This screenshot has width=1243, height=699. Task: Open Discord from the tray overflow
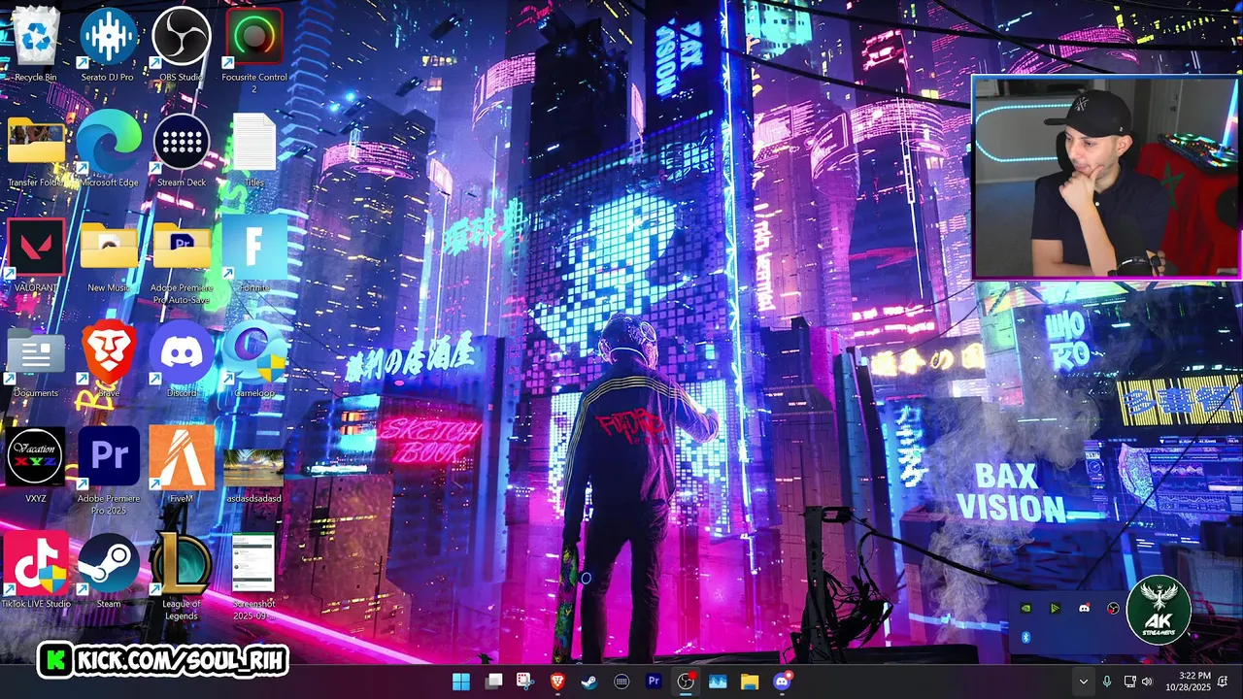1084,609
